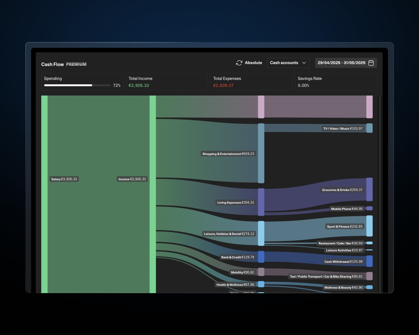The height and width of the screenshot is (335, 419).
Task: Click the refresh arrows icon beside Absolute
Action: [239, 63]
